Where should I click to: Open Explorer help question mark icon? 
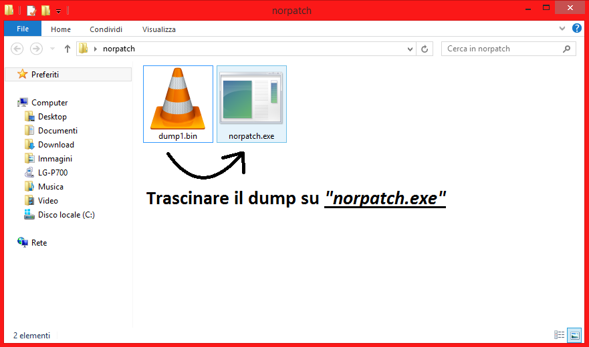click(576, 28)
